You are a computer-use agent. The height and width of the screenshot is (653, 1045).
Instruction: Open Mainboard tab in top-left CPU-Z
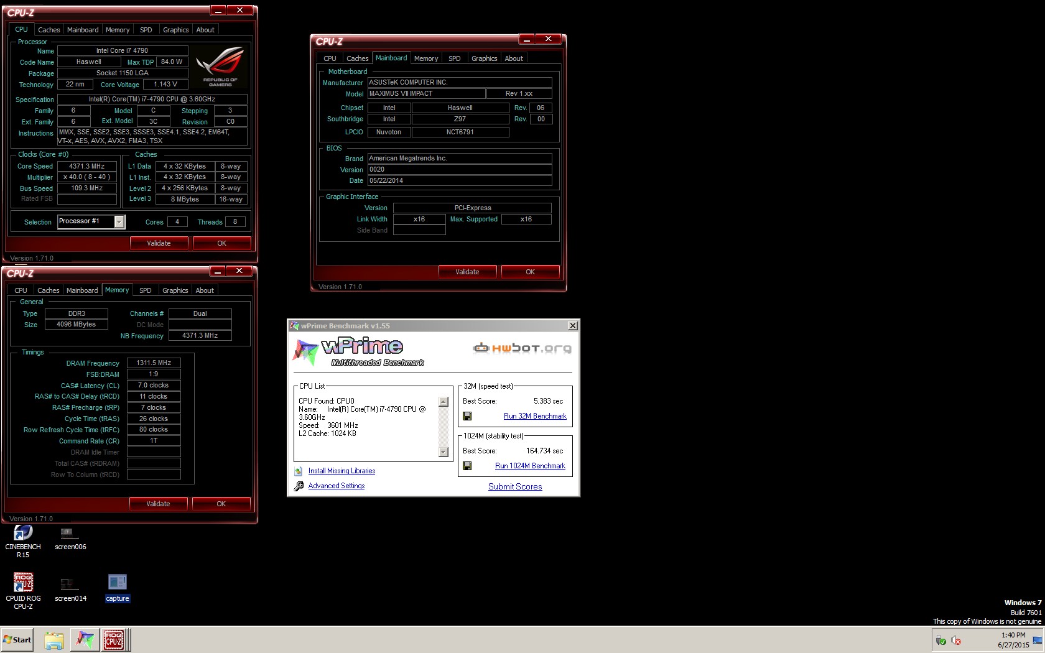point(83,30)
